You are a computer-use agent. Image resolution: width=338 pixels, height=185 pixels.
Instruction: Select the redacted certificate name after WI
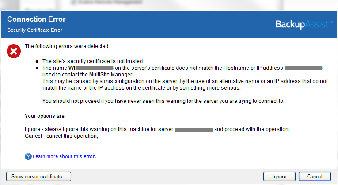coord(95,68)
